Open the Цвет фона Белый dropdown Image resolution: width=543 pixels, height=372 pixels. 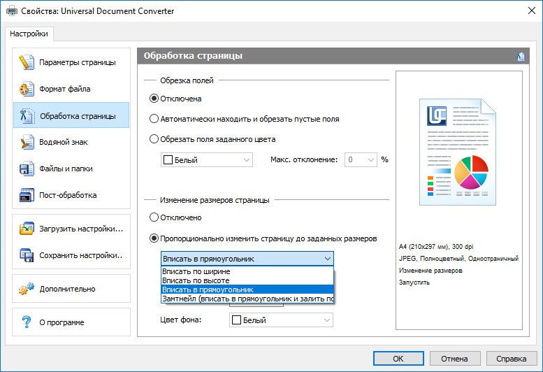coord(281,320)
